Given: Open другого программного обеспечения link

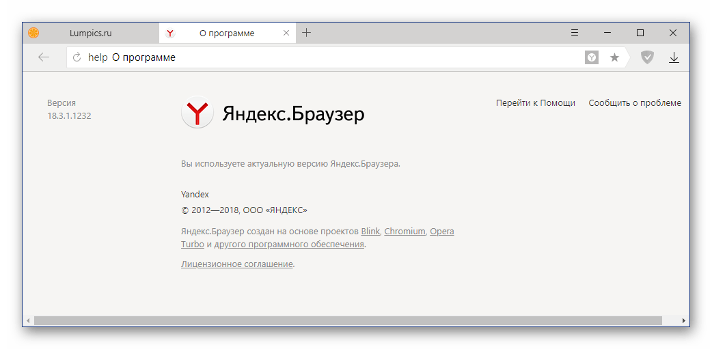Looking at the screenshot, I should pos(289,245).
